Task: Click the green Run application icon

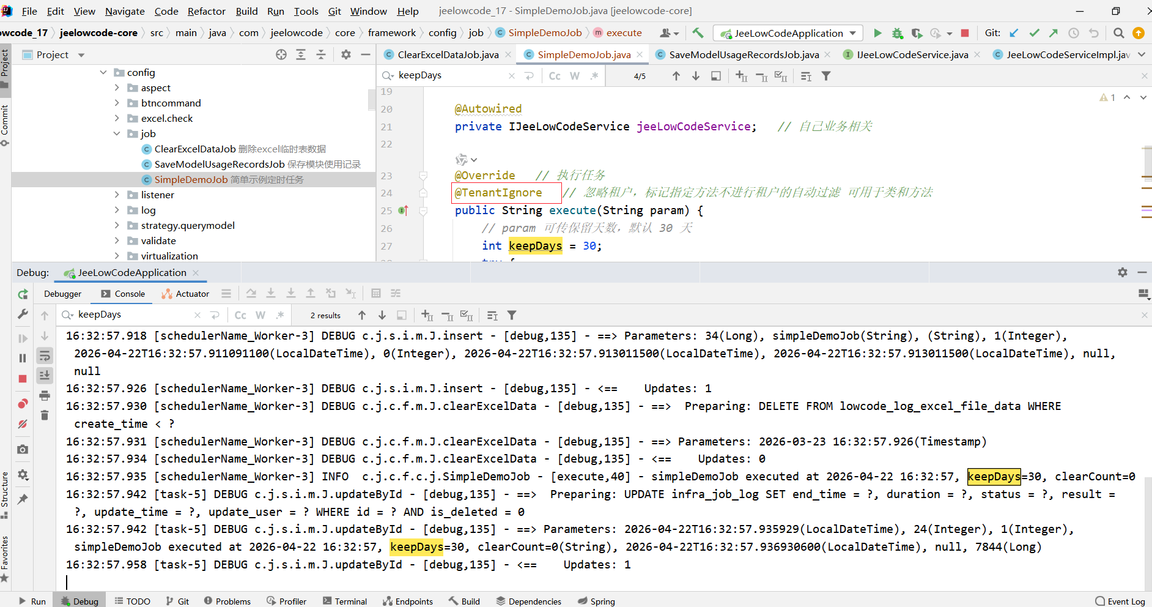Action: 877,33
